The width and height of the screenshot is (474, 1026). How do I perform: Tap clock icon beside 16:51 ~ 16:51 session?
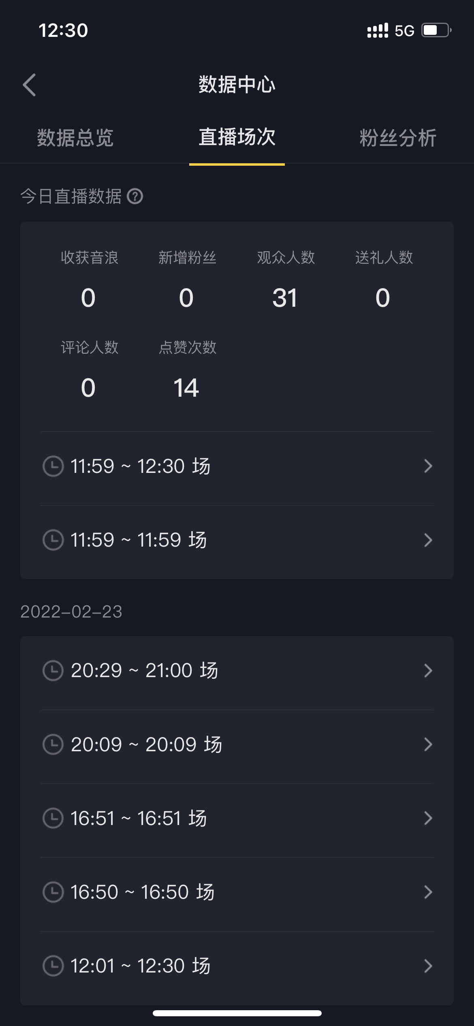[53, 818]
